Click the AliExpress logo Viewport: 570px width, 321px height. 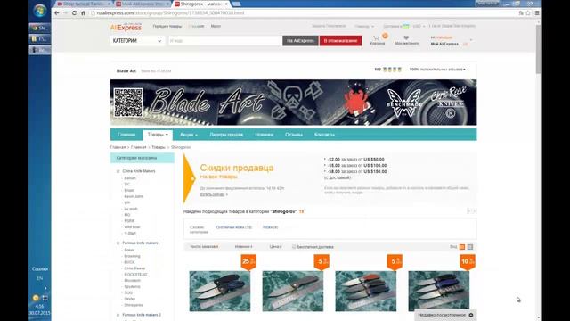point(126,27)
